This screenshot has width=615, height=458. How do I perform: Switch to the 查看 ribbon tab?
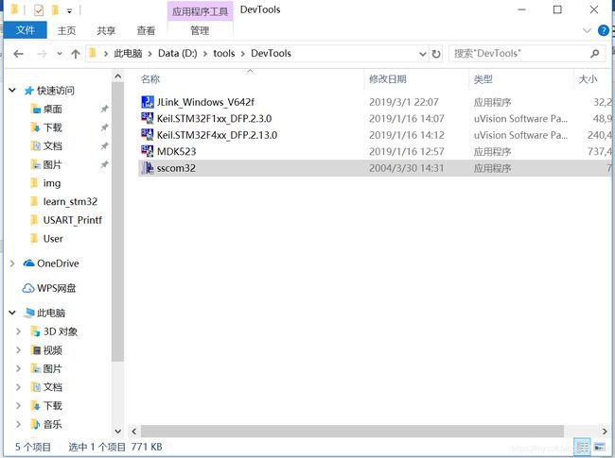pyautogui.click(x=146, y=30)
